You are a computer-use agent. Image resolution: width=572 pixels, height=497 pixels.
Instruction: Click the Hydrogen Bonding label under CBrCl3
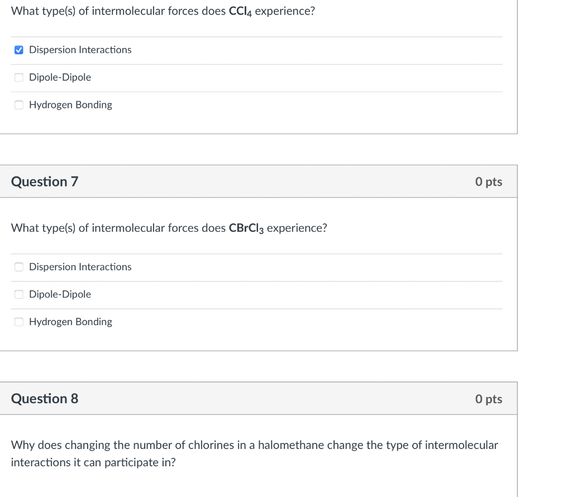(x=71, y=322)
